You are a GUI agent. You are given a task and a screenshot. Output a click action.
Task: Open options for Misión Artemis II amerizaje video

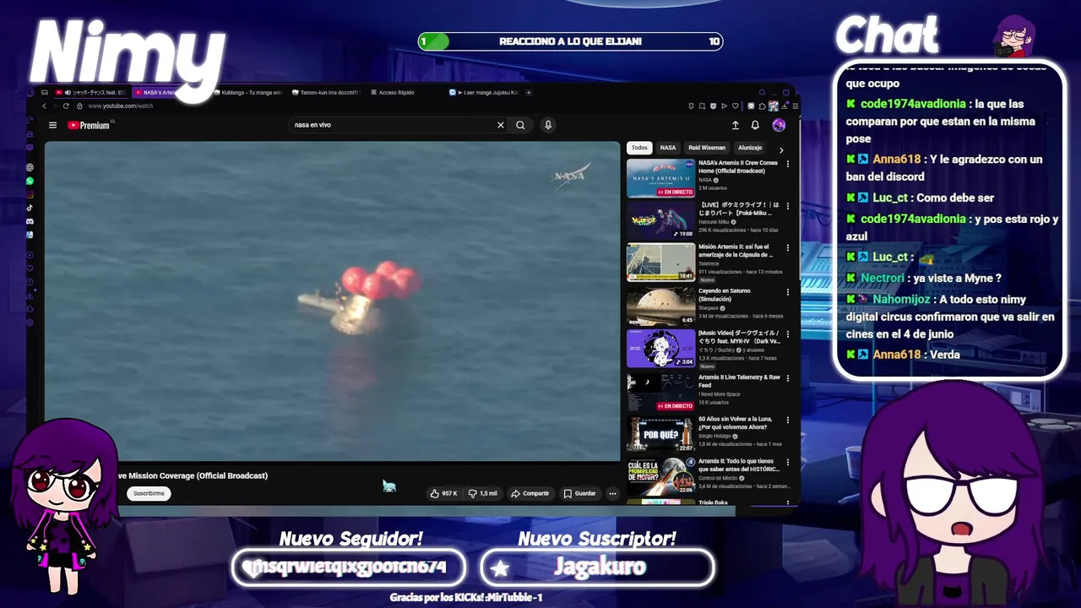tap(788, 248)
